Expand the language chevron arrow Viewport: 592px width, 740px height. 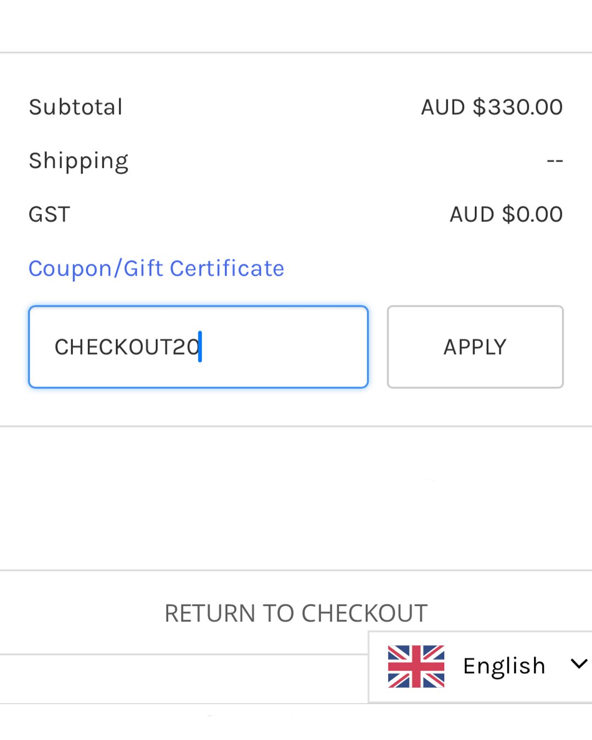click(579, 664)
